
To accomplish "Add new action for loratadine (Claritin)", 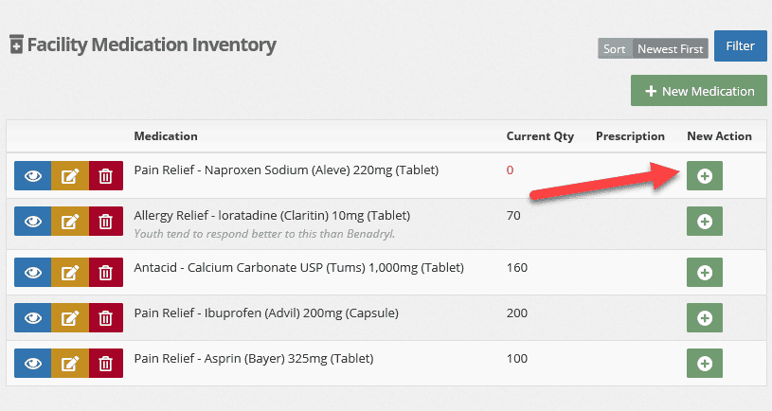I will [705, 222].
